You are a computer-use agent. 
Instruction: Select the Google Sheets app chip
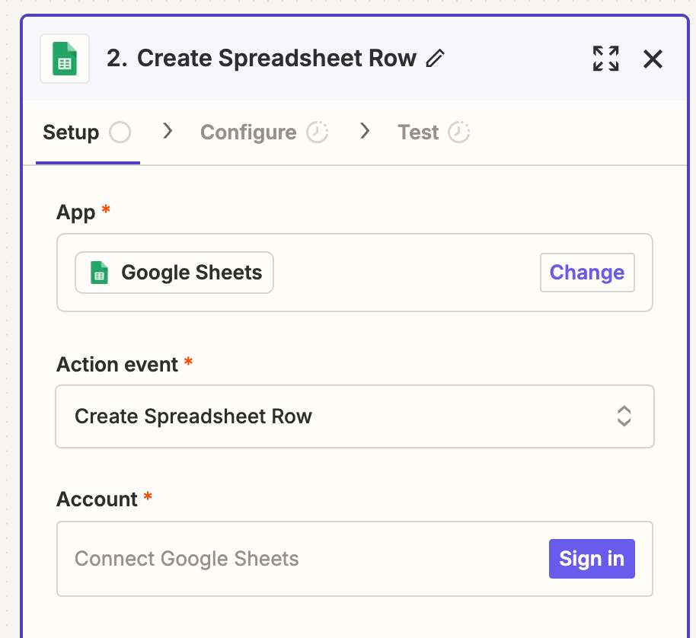click(174, 273)
